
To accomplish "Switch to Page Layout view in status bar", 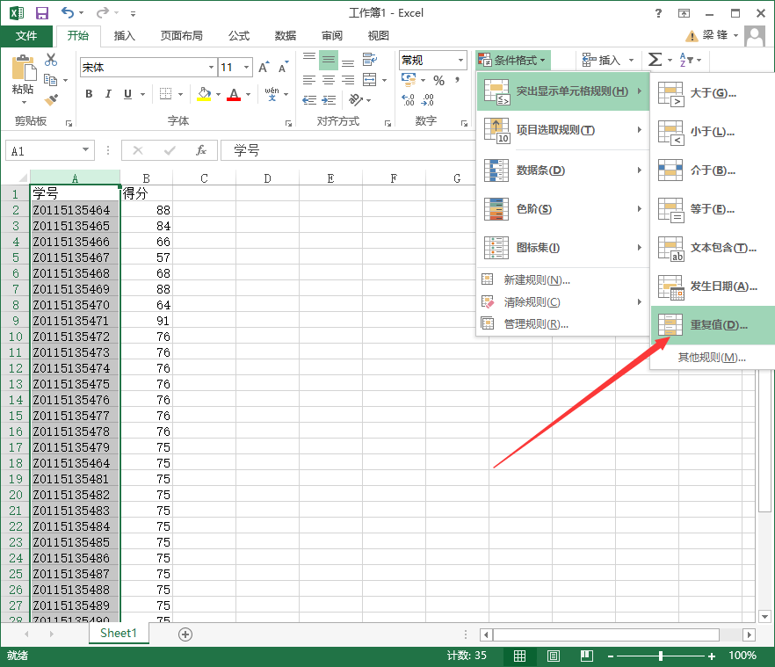I will pos(554,656).
